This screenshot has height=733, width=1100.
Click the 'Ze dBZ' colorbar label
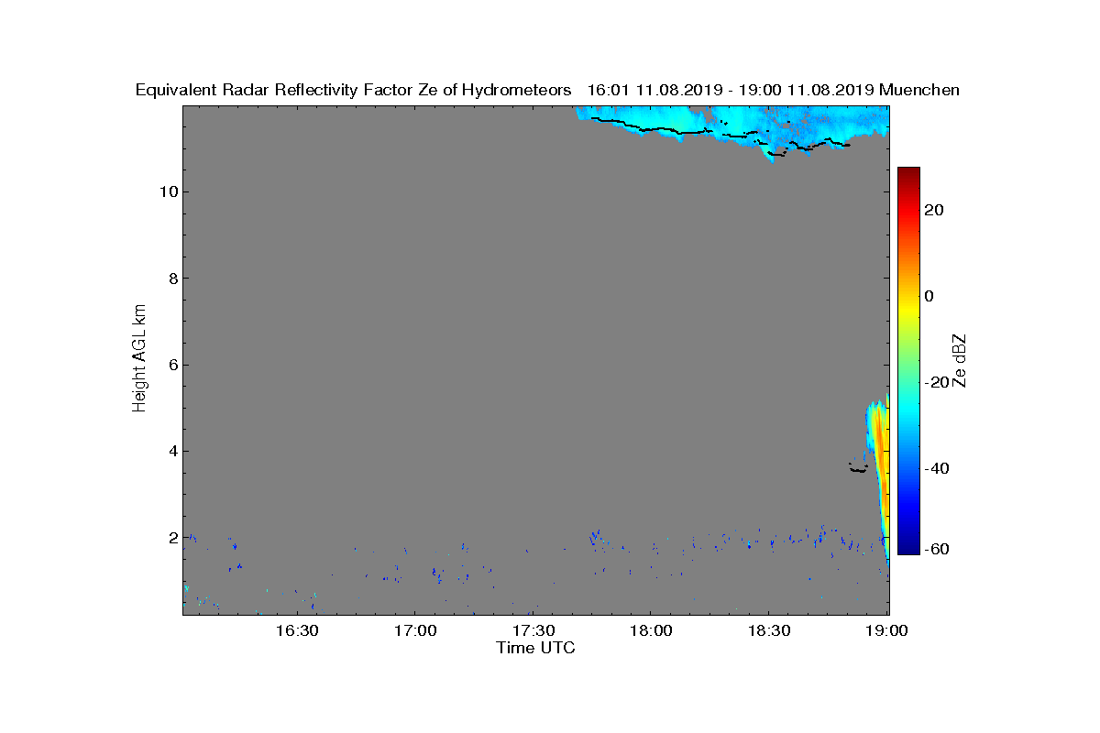coord(962,360)
